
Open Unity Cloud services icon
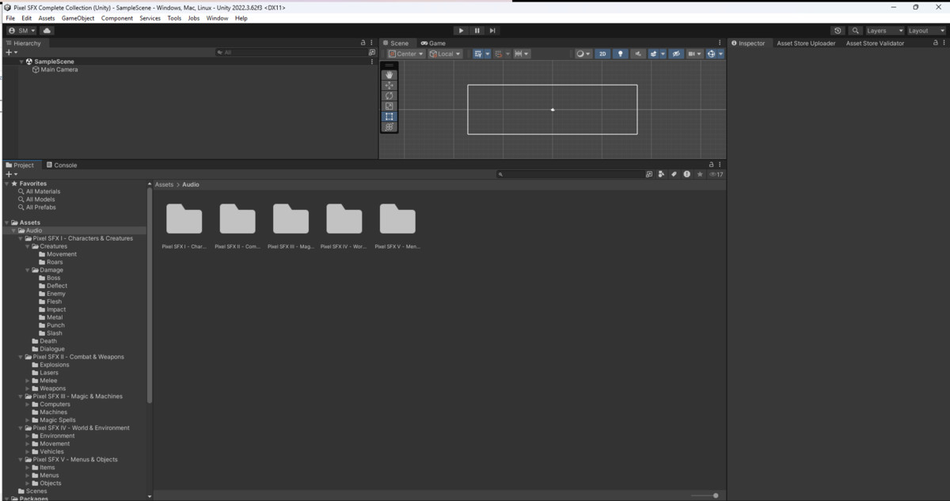pyautogui.click(x=47, y=31)
